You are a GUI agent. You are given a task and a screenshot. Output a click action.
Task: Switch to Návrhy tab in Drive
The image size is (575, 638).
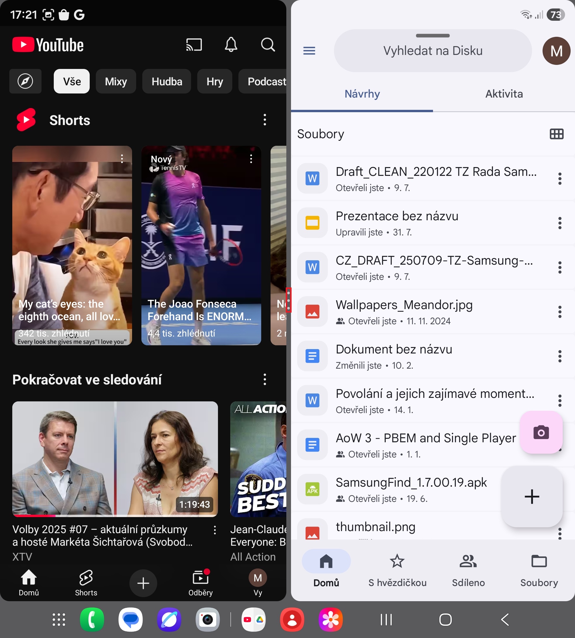362,94
